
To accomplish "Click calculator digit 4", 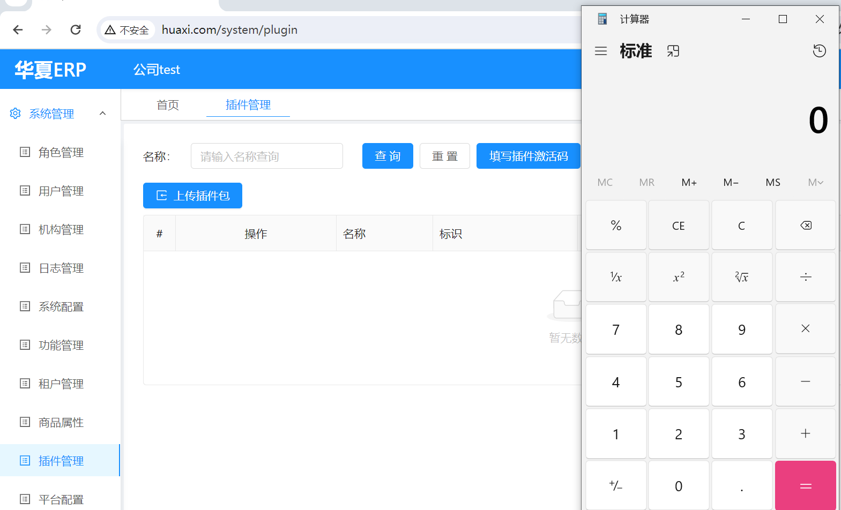I will (x=616, y=381).
